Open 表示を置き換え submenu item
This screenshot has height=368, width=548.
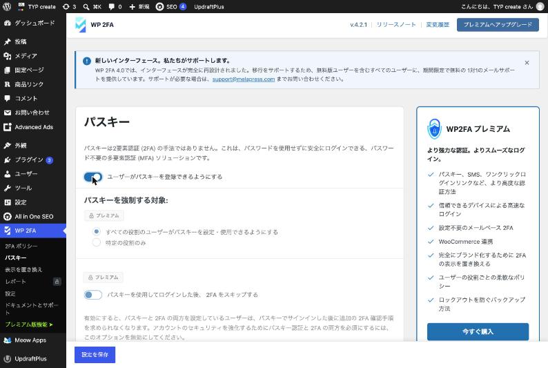[23, 269]
